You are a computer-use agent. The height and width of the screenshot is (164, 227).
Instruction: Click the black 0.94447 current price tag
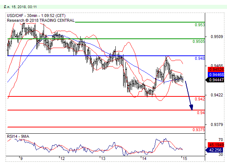click(215, 80)
